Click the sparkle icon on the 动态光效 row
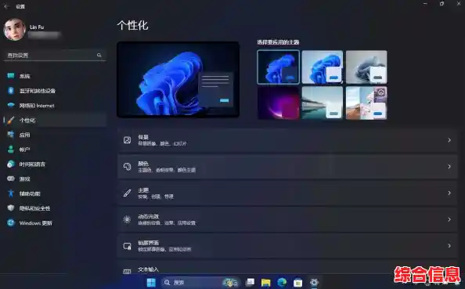 (128, 219)
